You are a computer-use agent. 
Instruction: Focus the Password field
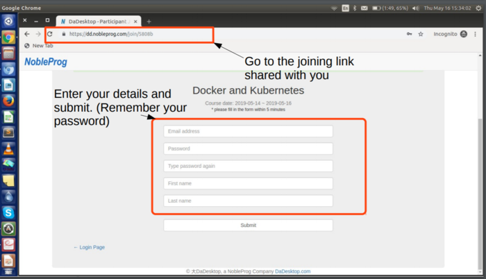tap(249, 149)
